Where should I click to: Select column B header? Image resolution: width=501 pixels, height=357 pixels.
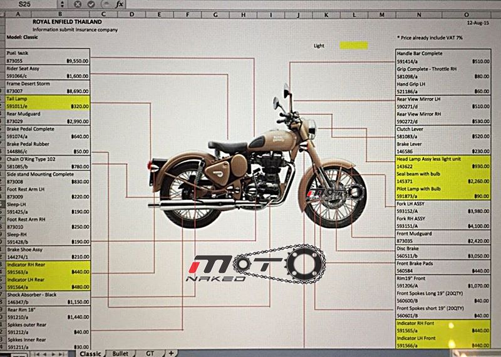coord(59,14)
